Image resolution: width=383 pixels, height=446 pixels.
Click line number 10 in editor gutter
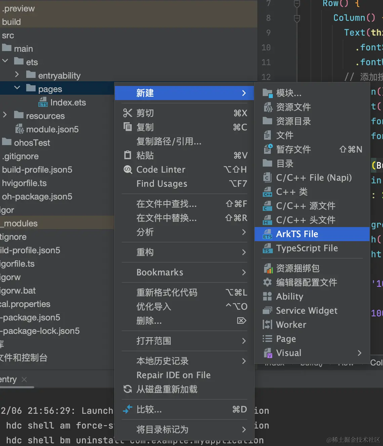[x=266, y=47]
